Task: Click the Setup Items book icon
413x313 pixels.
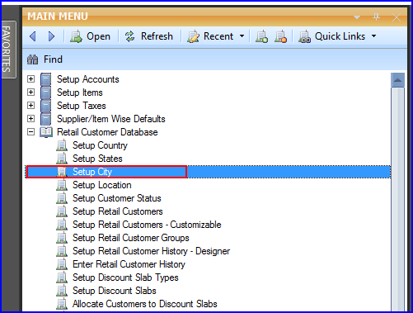Action: [x=45, y=92]
